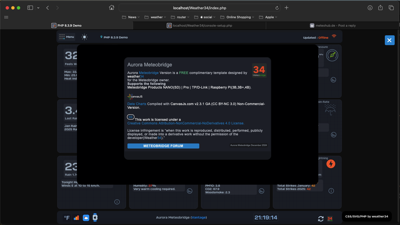400x225 pixels.
Task: Click the PHP 8.3.9 Demo location pin
Action: (x=101, y=37)
